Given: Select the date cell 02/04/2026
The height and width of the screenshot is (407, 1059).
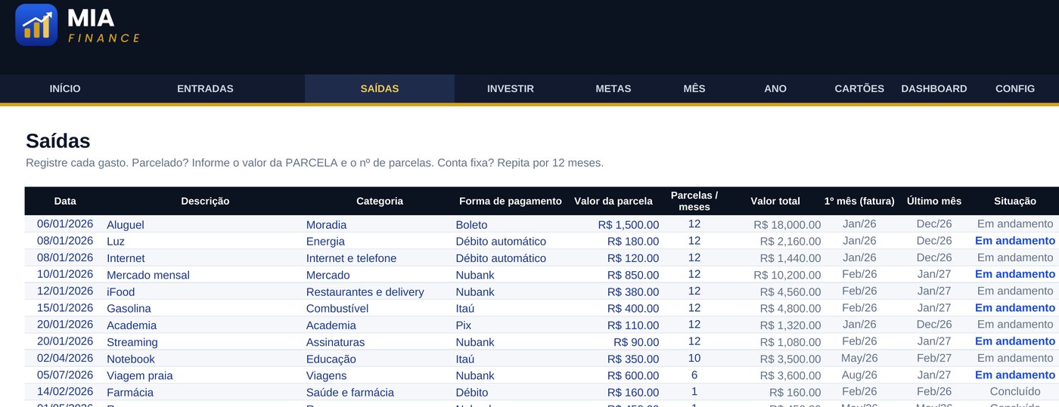Looking at the screenshot, I should [65, 359].
